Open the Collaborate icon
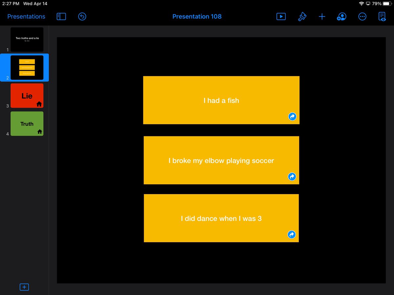394x295 pixels. 342,17
